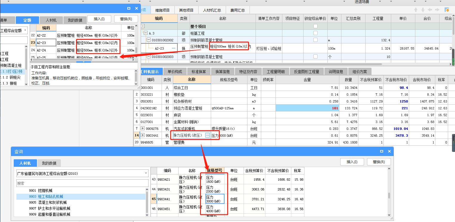This screenshot has height=222, width=455.
Task: Open 单价构成 tab
Action: pos(175,72)
